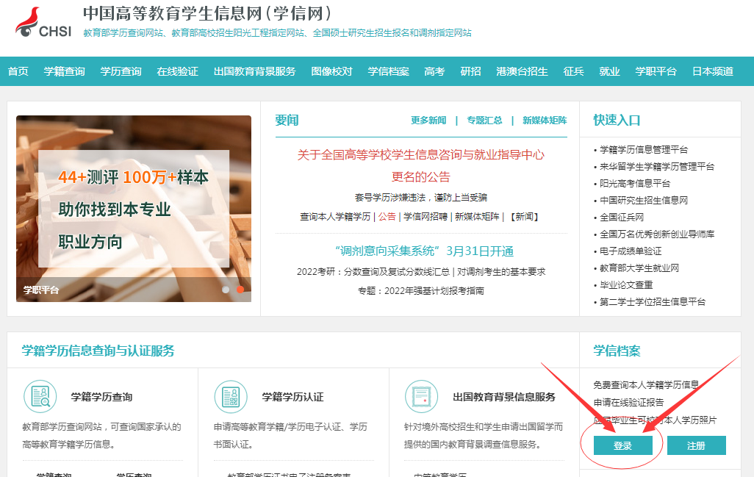Open 图像校对 navigation item
Image resolution: width=754 pixels, height=477 pixels.
tap(331, 71)
